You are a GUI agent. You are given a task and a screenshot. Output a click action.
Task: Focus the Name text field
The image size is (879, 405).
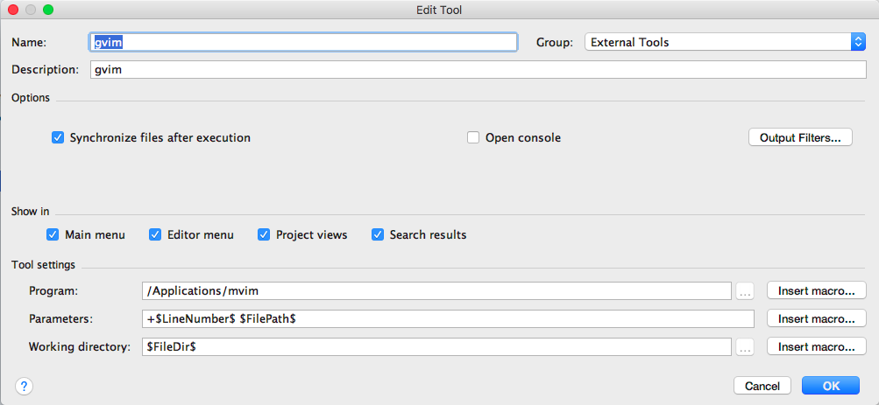[x=303, y=42]
